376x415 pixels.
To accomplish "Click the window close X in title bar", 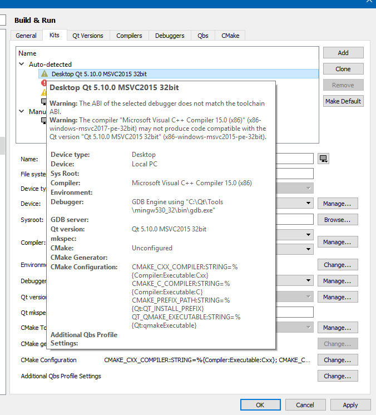I will [x=369, y=1].
